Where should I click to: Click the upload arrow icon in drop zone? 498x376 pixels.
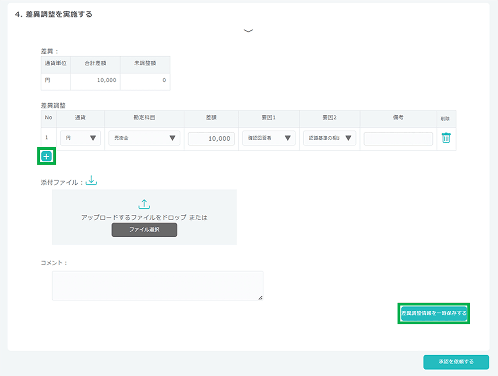144,204
